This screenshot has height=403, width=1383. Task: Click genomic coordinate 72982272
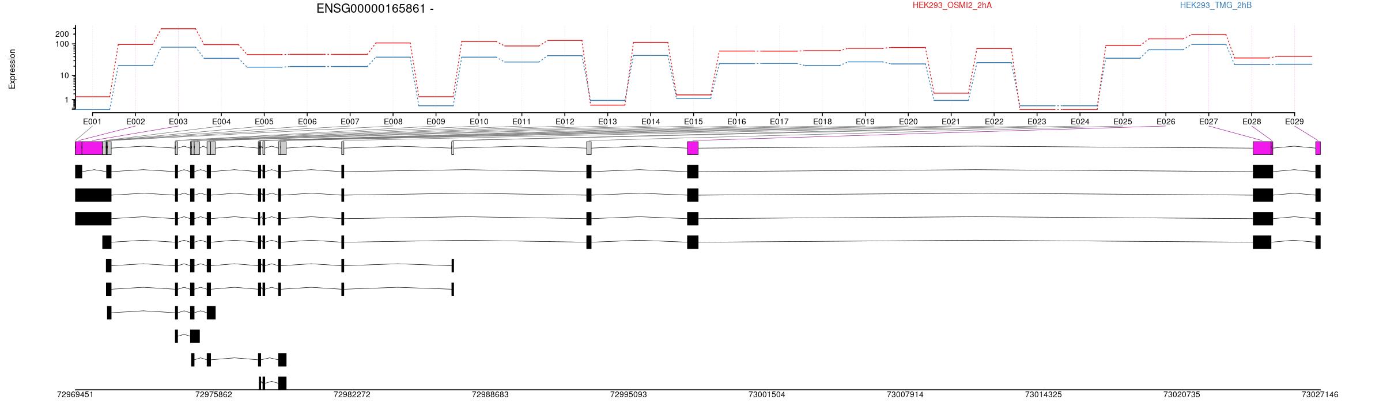click(352, 394)
